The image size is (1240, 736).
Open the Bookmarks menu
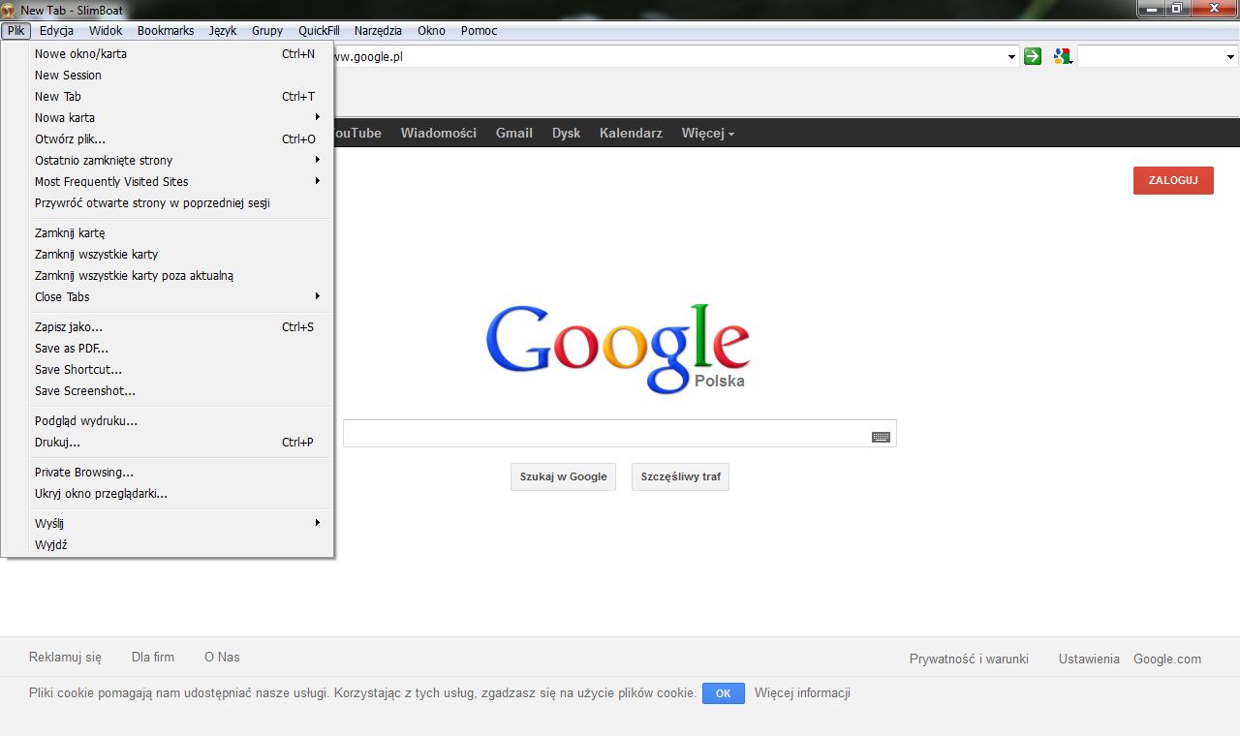click(166, 31)
